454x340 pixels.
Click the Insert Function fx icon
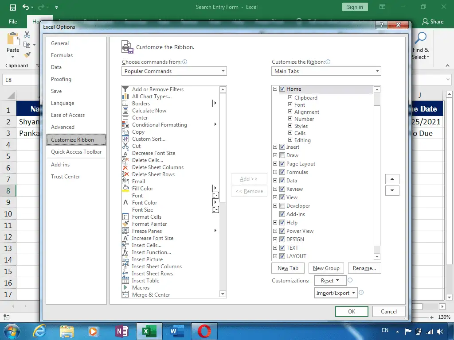click(125, 252)
